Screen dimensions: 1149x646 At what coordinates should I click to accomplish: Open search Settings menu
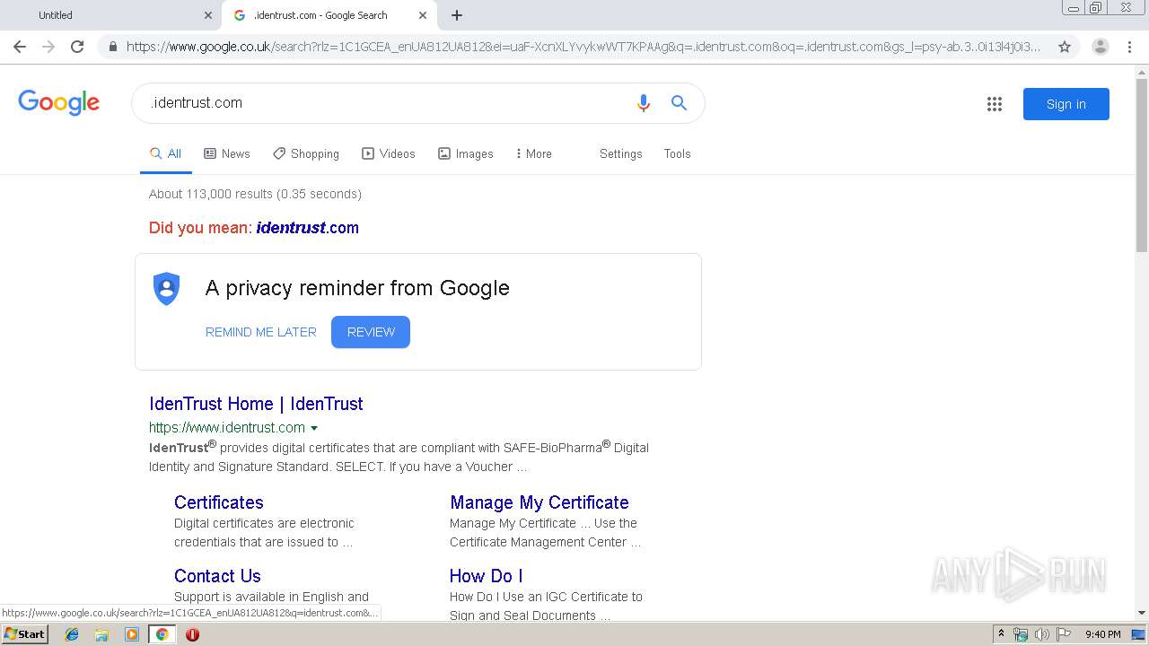(x=621, y=154)
